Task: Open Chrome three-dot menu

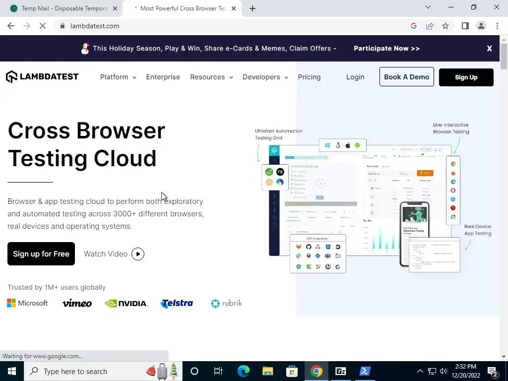Action: pos(497,26)
